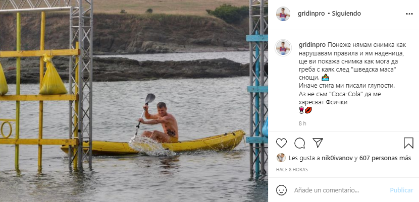Like the post with the heart icon
Viewport: 419px width, 202px height.
(281, 143)
